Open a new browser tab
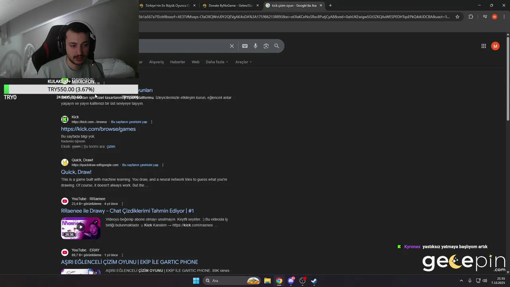510x287 pixels. pos(330,6)
